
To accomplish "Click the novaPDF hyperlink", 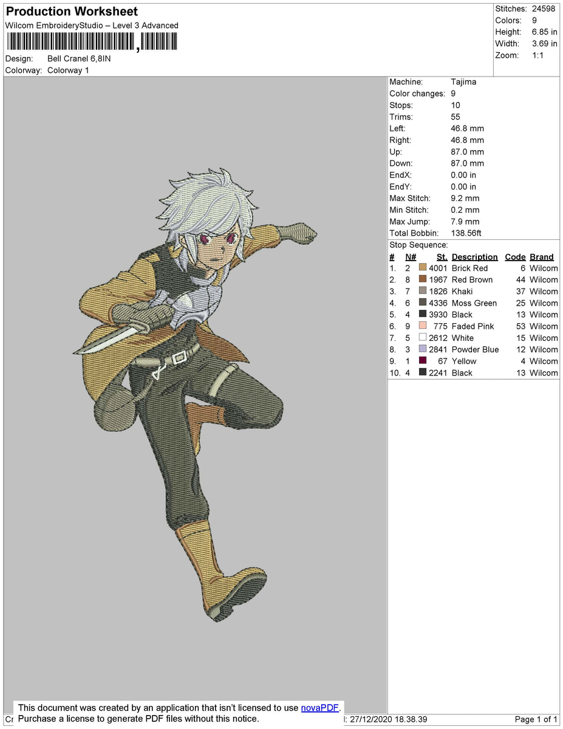I will pyautogui.click(x=319, y=708).
